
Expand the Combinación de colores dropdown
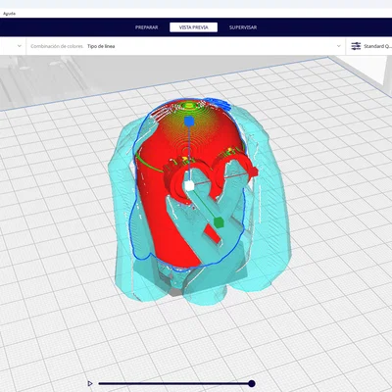pos(185,46)
